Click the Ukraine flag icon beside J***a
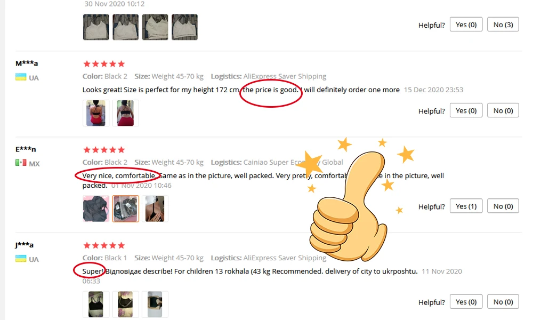This screenshot has height=320, width=533. click(21, 259)
